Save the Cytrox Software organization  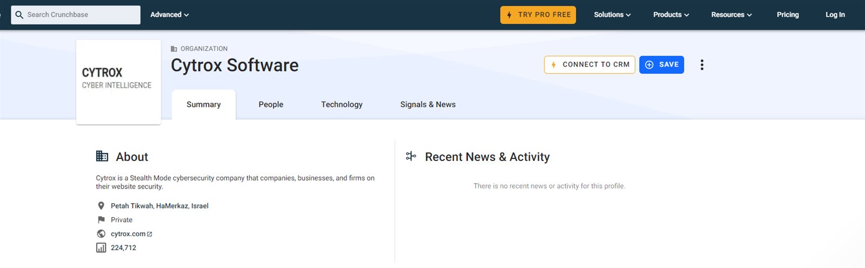pyautogui.click(x=661, y=64)
